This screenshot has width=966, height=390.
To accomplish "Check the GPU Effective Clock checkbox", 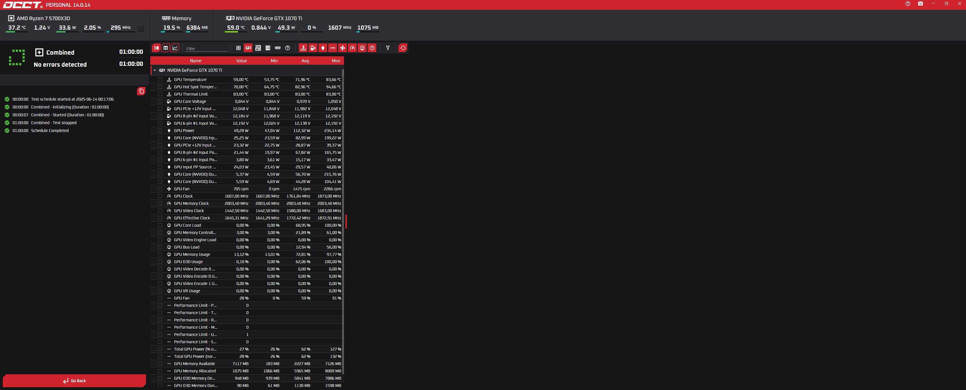I will pyautogui.click(x=160, y=218).
